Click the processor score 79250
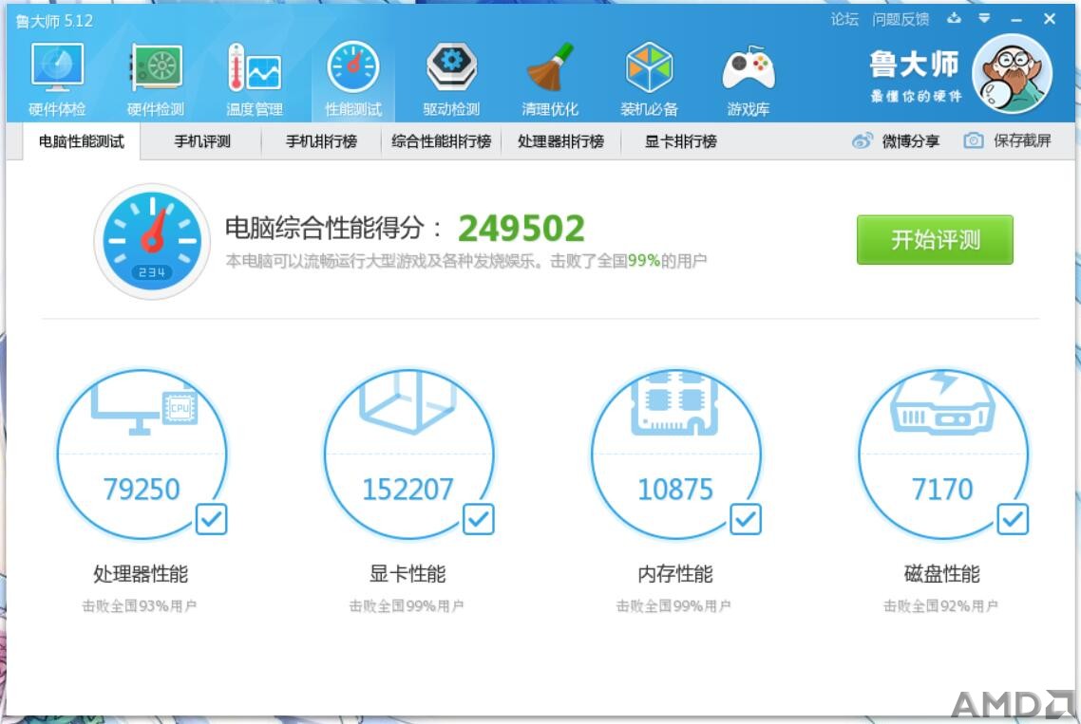This screenshot has height=724, width=1081. pyautogui.click(x=142, y=490)
